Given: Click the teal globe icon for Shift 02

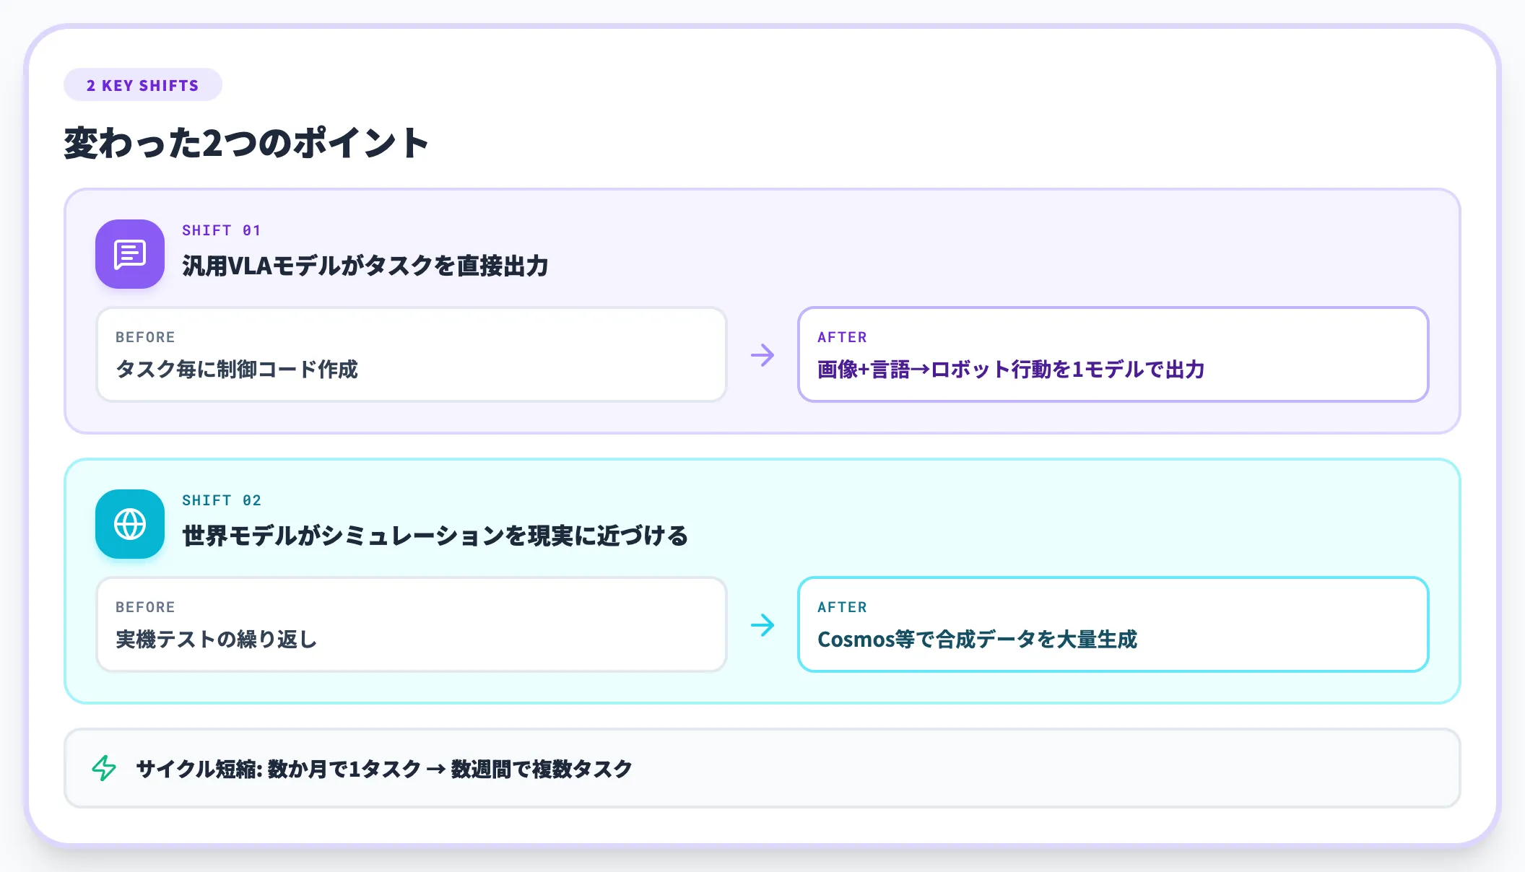Looking at the screenshot, I should [130, 524].
